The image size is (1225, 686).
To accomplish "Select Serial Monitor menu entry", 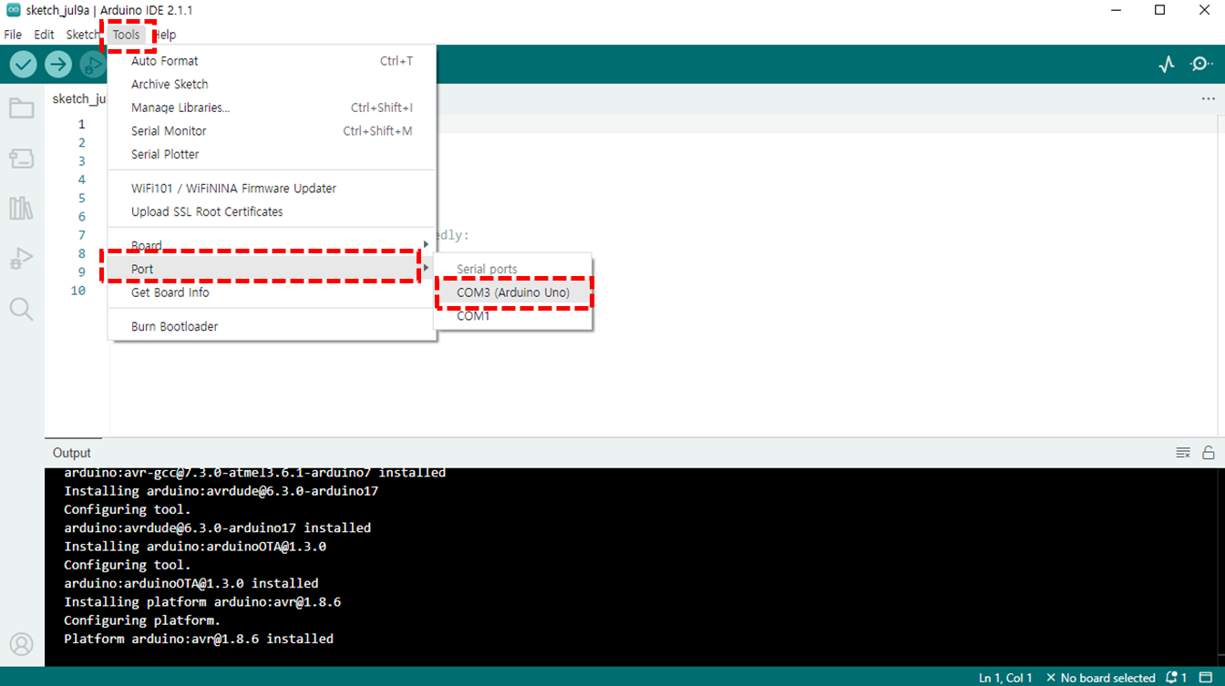I will [272, 131].
